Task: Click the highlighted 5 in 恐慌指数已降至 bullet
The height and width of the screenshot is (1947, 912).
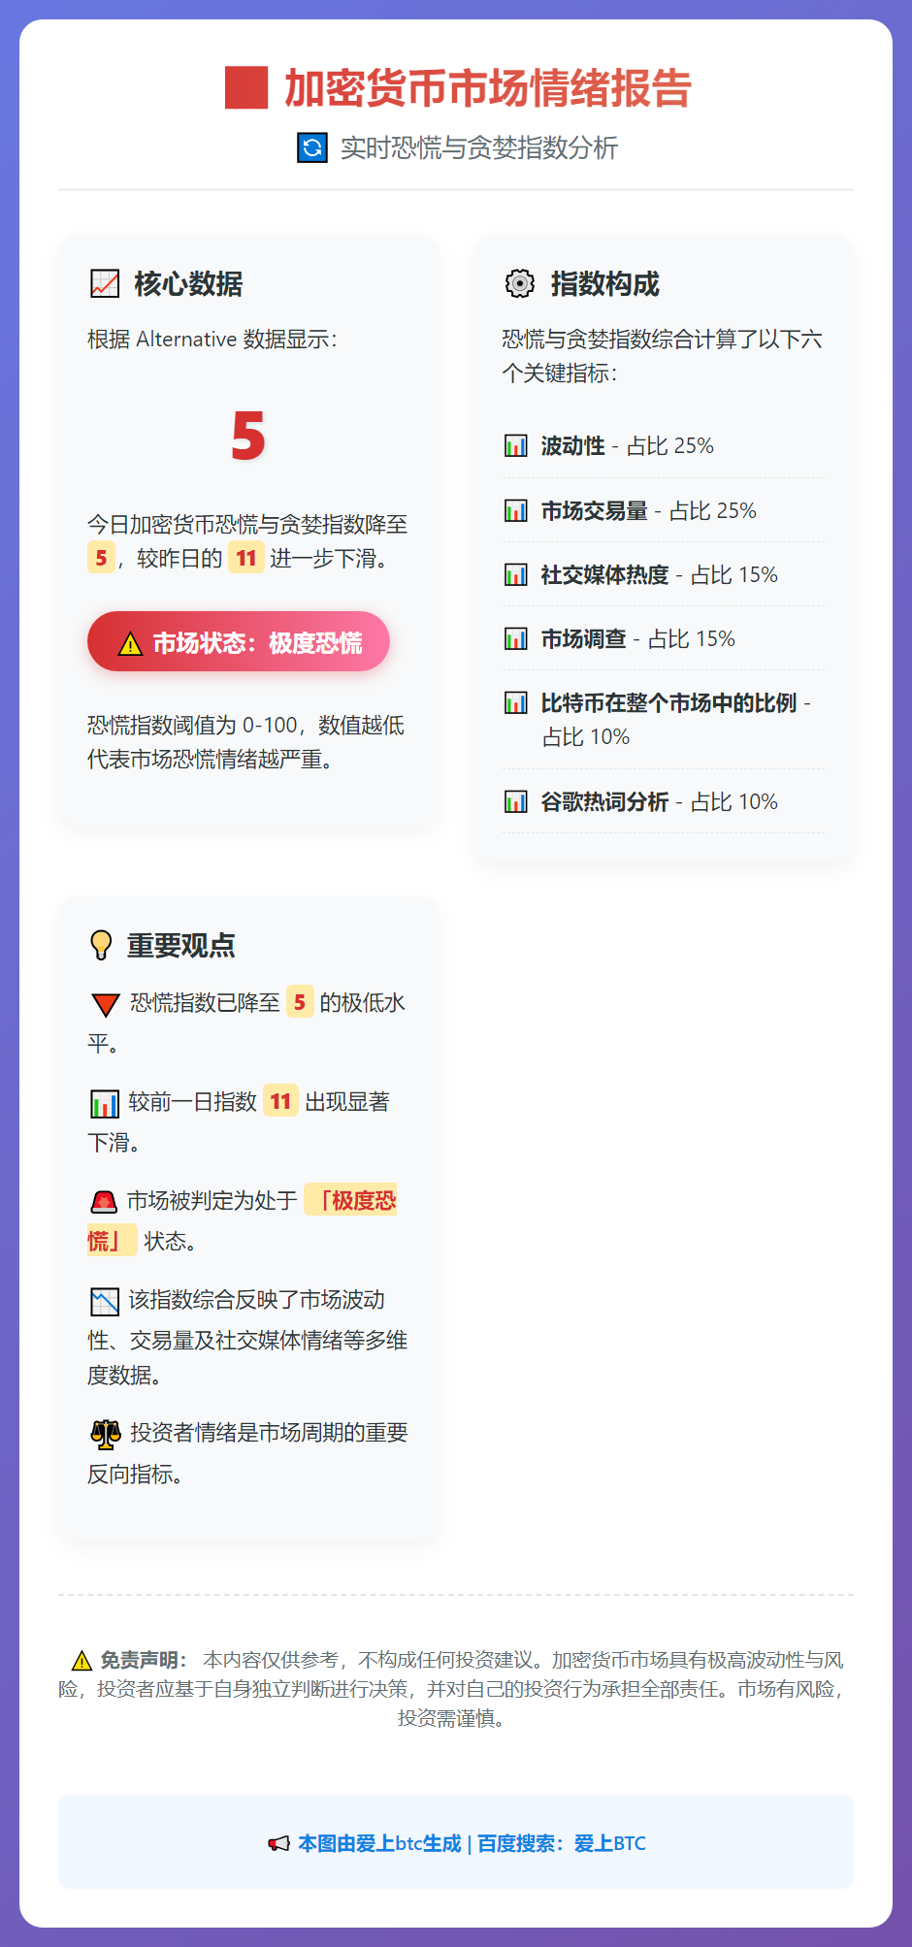Action: click(x=300, y=1002)
